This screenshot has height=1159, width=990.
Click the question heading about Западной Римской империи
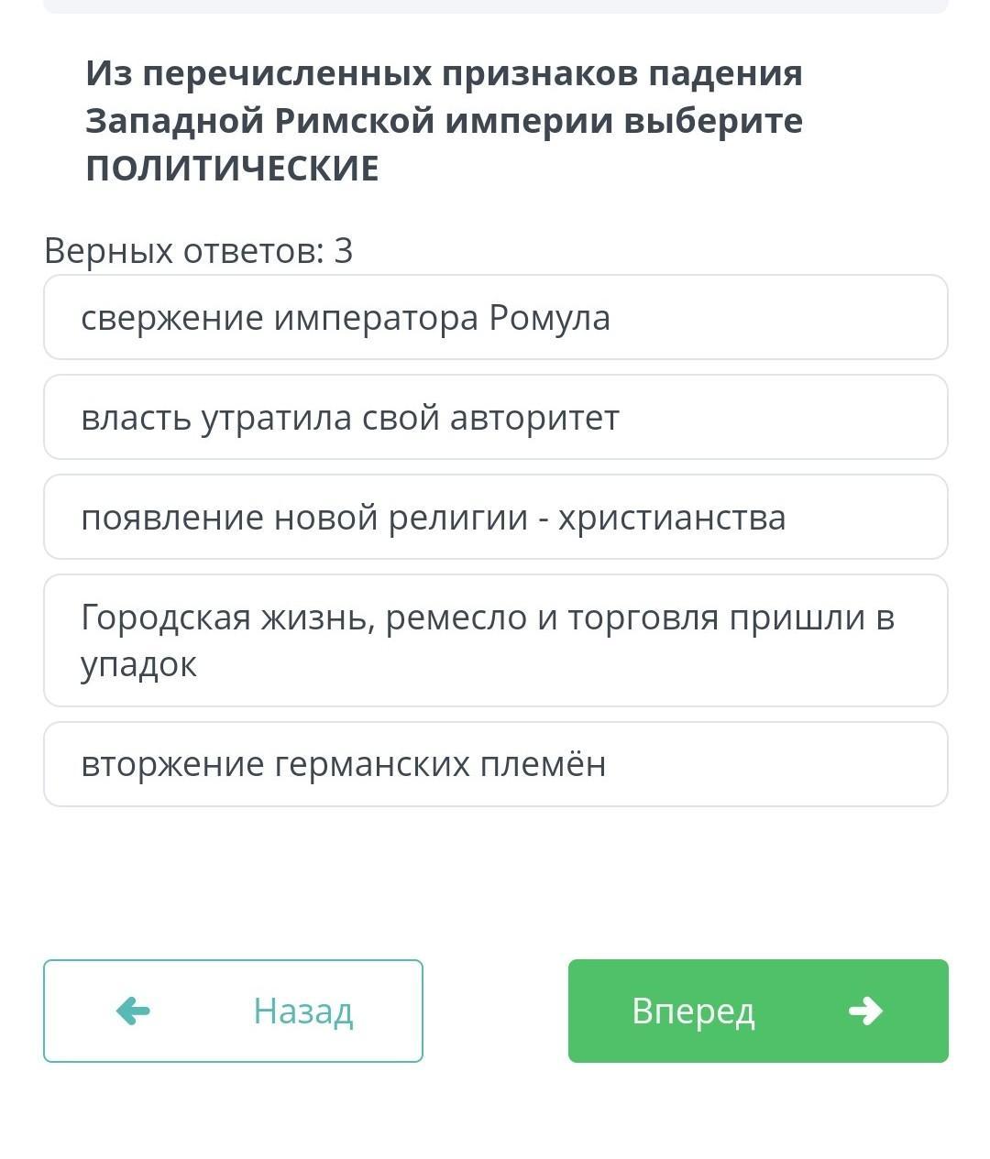click(444, 120)
